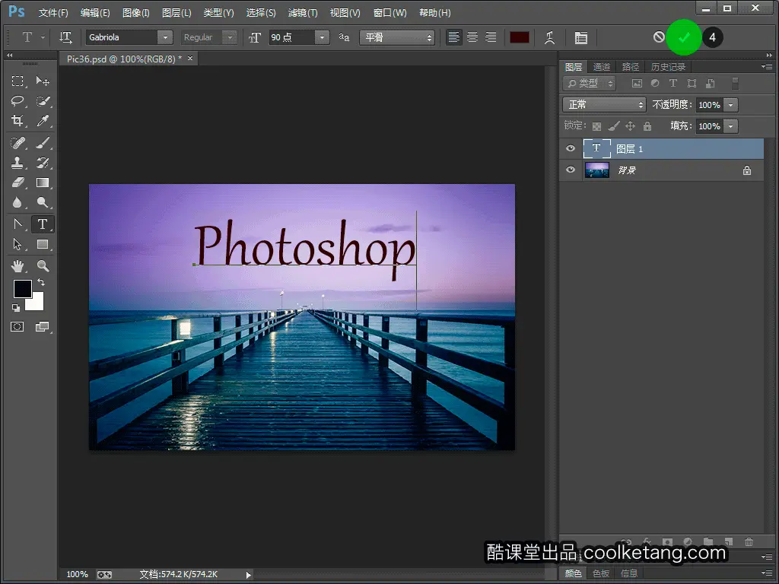Select the Crop tool
Screen dimensions: 779x584
click(17, 121)
